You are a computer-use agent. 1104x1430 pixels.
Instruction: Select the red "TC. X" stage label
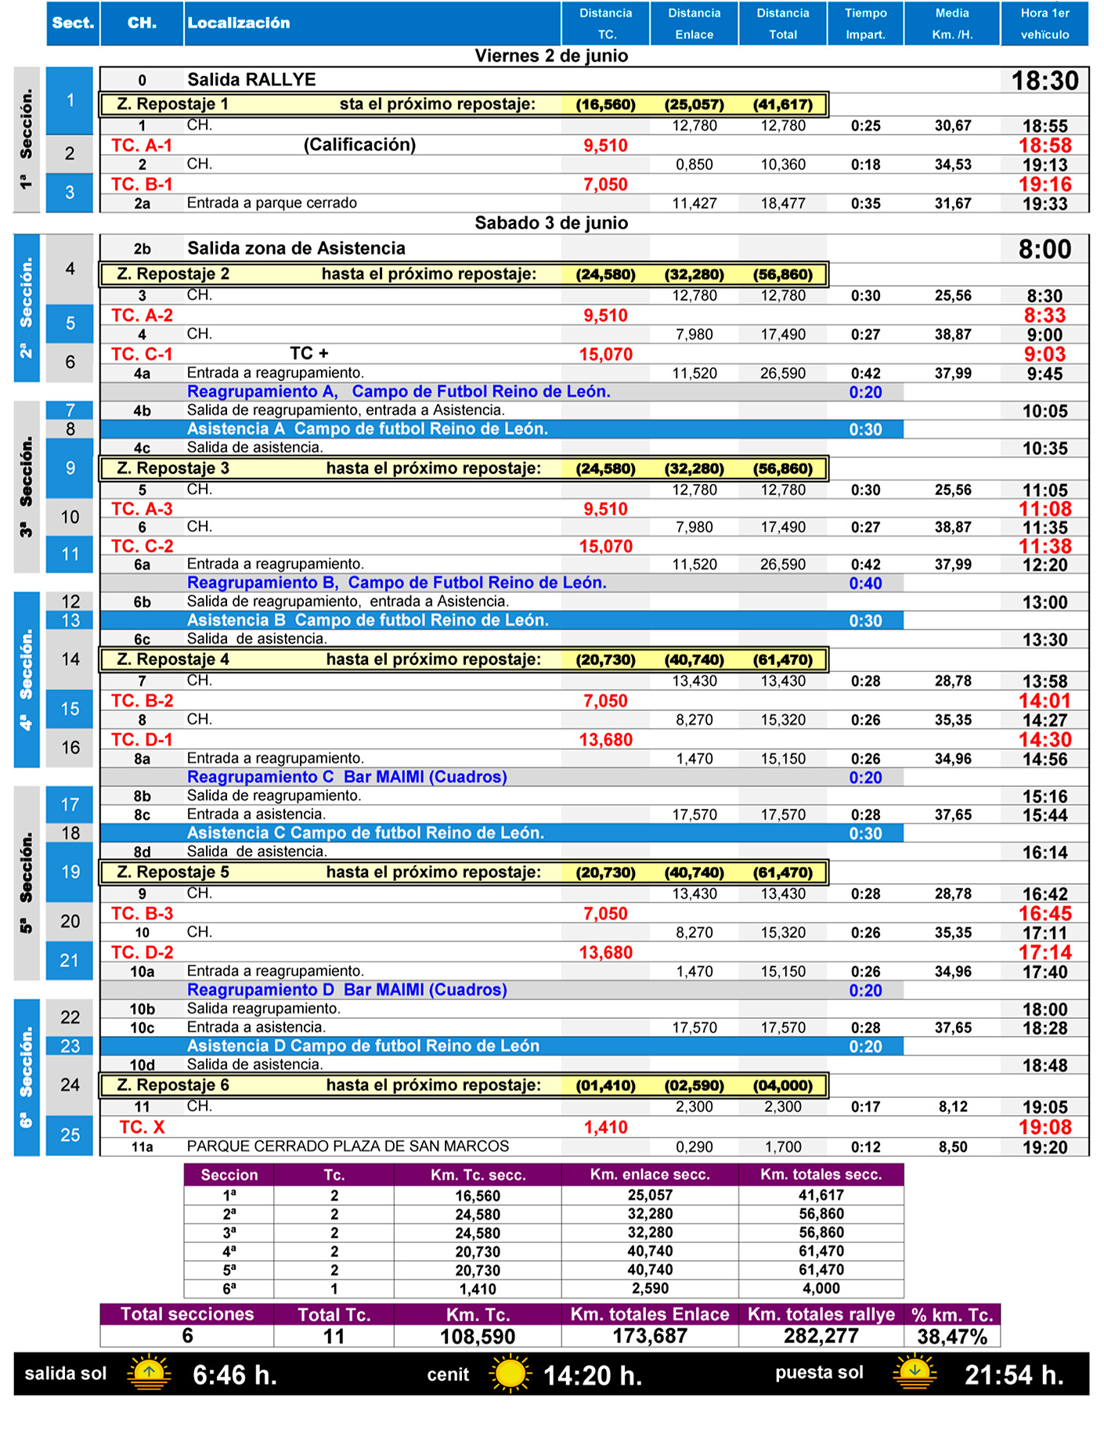[142, 1127]
